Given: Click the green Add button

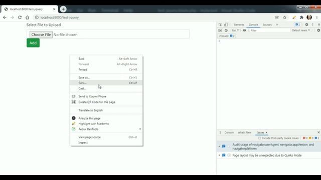Looking at the screenshot, I should pyautogui.click(x=33, y=43).
